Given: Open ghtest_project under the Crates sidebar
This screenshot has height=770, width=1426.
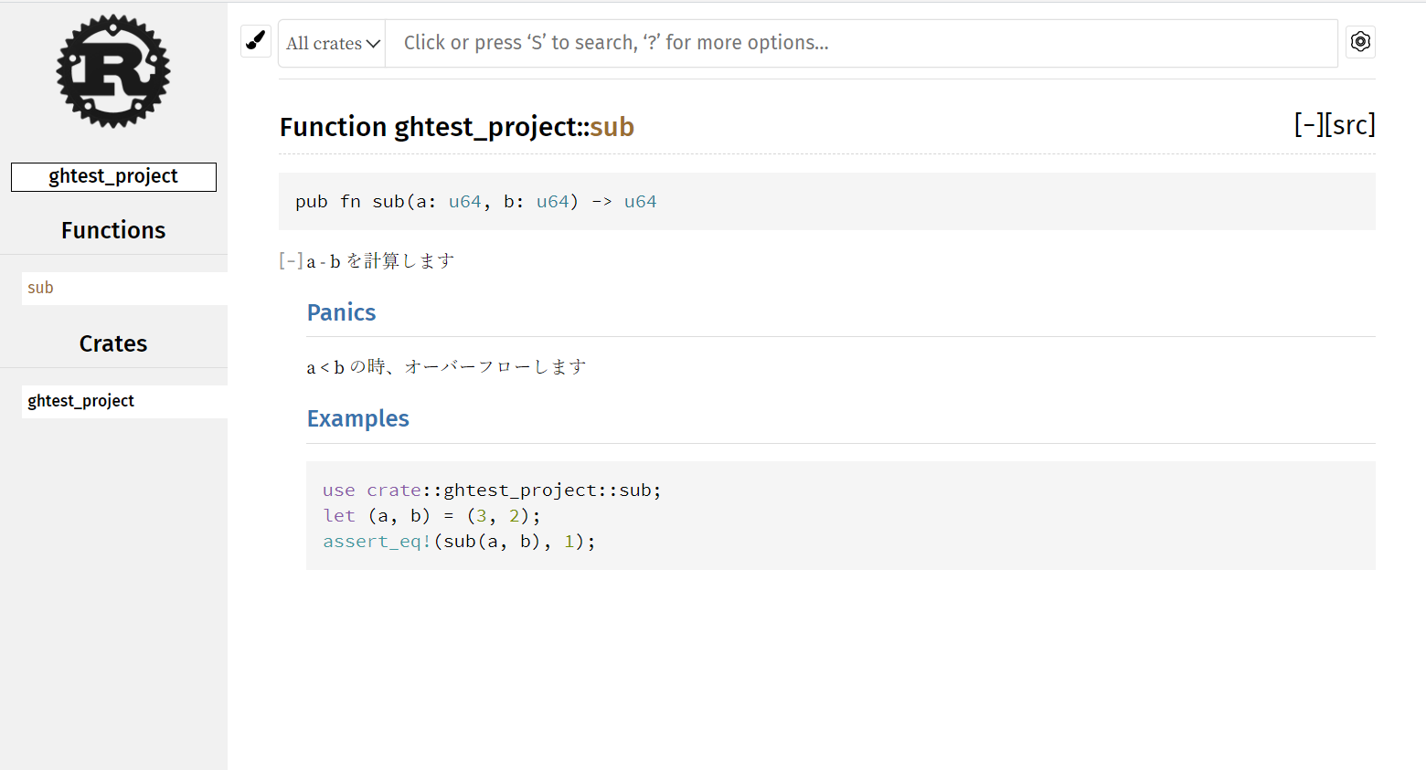Looking at the screenshot, I should (80, 400).
